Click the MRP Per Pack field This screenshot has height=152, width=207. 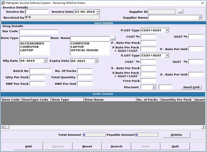37,84
